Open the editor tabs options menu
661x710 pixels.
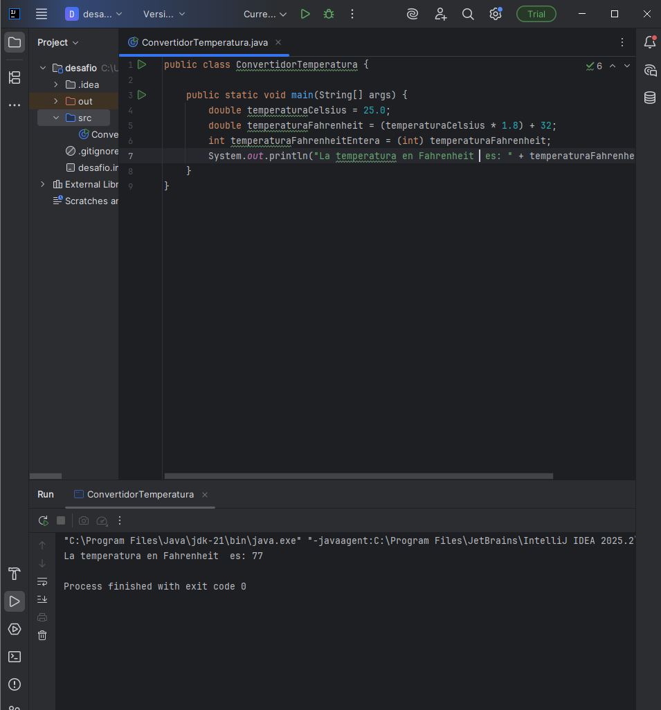(622, 42)
